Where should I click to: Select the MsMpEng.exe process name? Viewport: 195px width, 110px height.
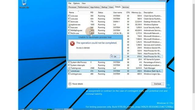click(x=76, y=30)
